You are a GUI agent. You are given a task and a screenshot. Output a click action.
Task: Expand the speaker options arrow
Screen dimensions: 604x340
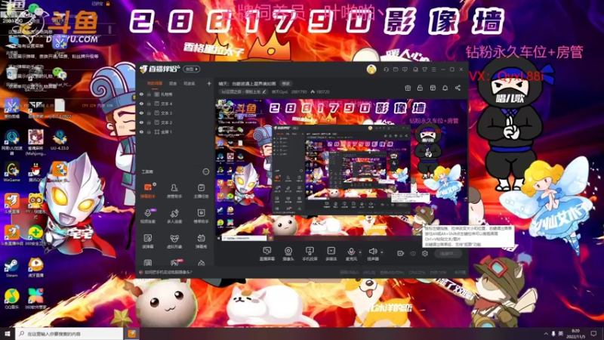382,252
